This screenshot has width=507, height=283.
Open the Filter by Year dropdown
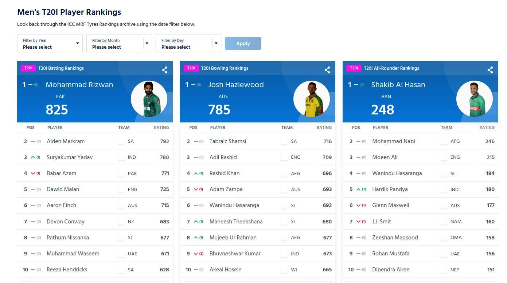[x=50, y=43]
